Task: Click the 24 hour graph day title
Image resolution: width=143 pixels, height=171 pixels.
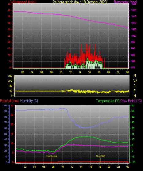Action: (80, 2)
